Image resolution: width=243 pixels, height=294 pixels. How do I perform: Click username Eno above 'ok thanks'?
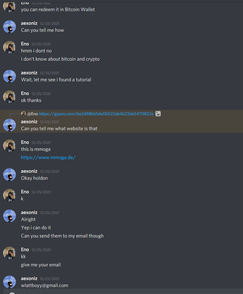pyautogui.click(x=25, y=93)
